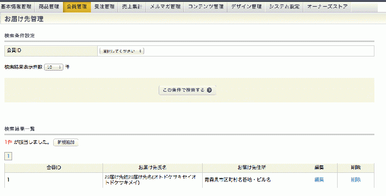
Task: Click the arrow icon on the search button
Action: tap(209, 90)
